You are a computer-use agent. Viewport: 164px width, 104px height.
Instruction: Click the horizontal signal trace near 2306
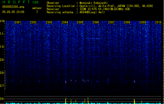(x=93, y=38)
